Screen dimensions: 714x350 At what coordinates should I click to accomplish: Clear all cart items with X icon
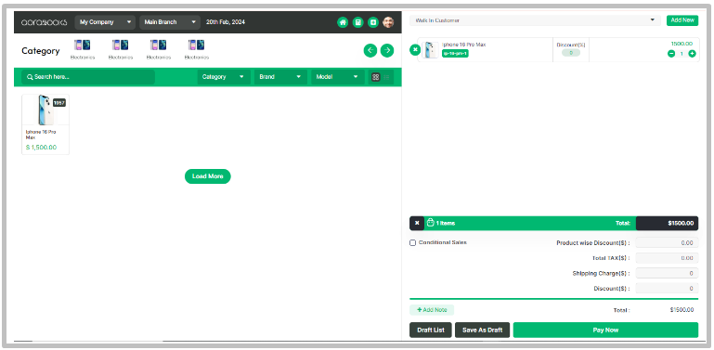click(417, 223)
